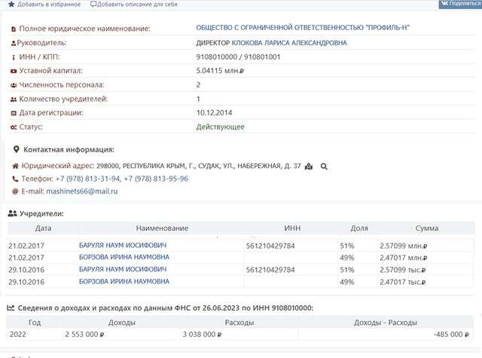Click the home icon beside Юридический адрес
The width and height of the screenshot is (482, 358).
(15, 166)
